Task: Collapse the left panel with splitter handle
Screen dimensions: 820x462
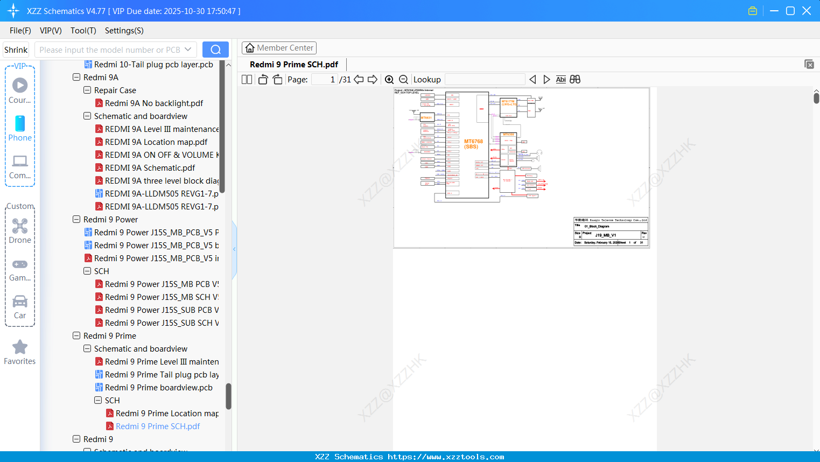Action: [x=234, y=249]
